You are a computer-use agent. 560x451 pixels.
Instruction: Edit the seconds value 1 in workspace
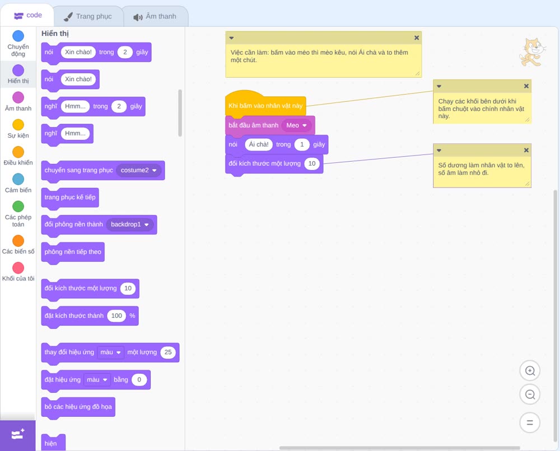(302, 144)
